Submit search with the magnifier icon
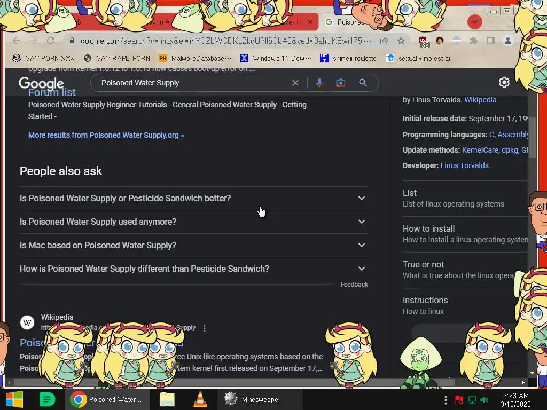Viewport: 547px width, 410px height. click(x=363, y=83)
